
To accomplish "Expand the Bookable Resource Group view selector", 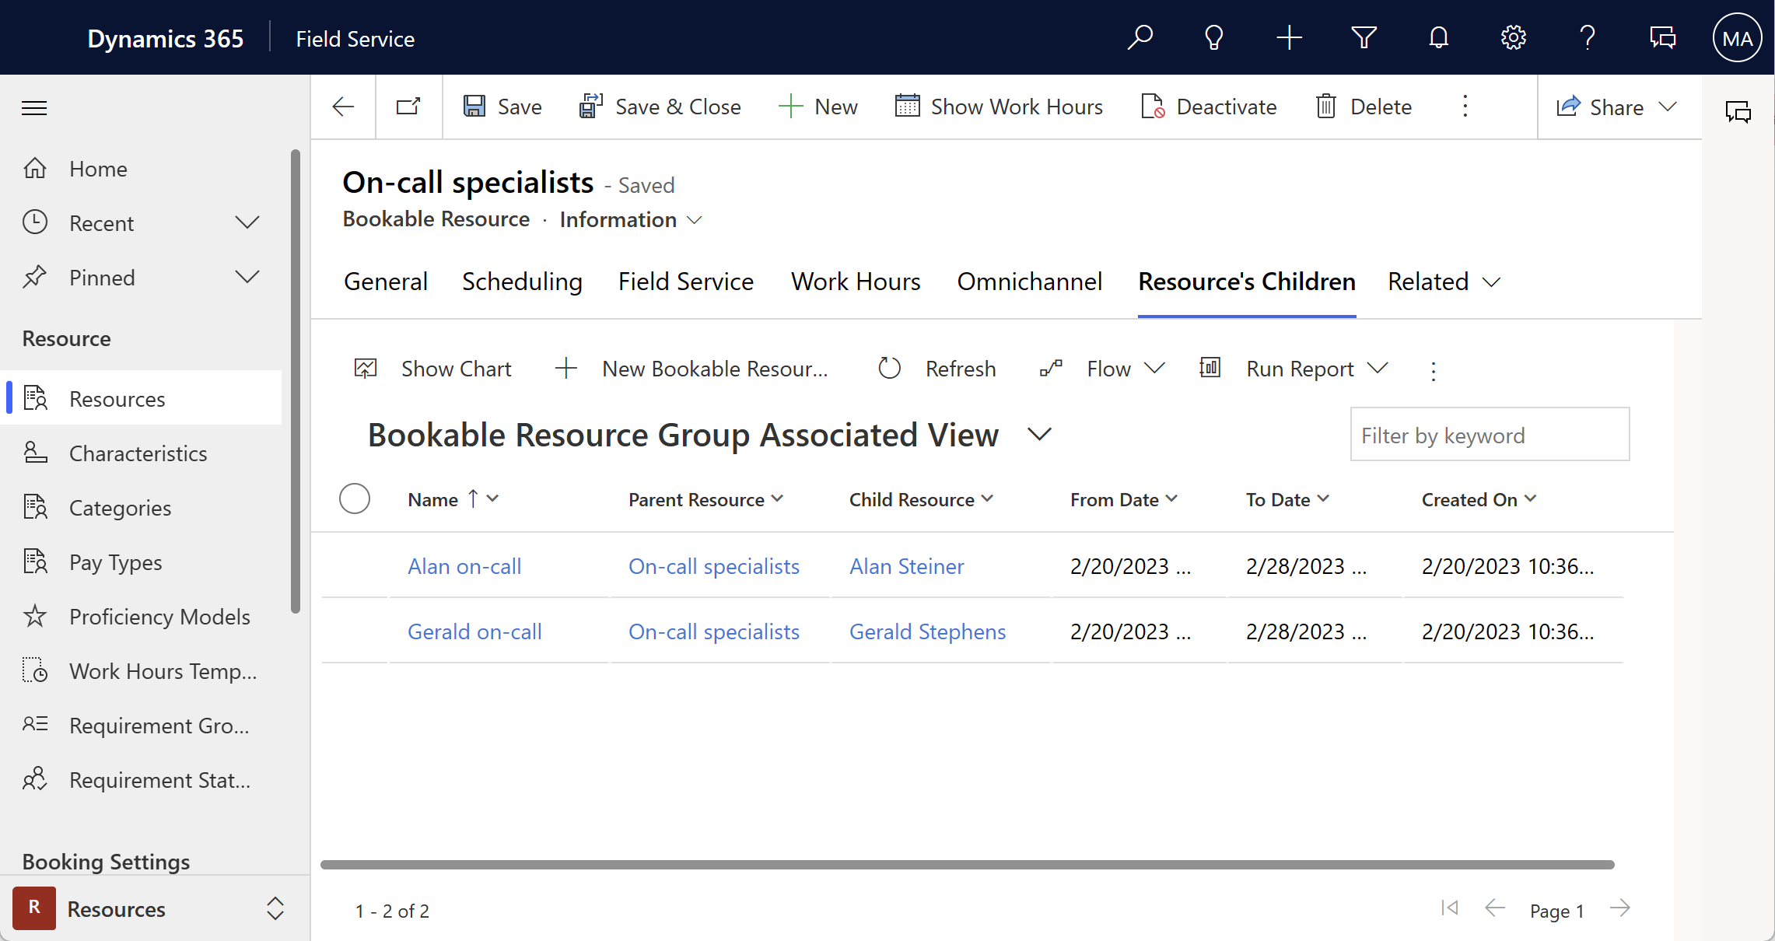I will pyautogui.click(x=1038, y=434).
